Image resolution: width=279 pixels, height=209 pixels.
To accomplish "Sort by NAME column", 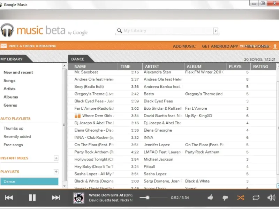I will [x=93, y=67].
